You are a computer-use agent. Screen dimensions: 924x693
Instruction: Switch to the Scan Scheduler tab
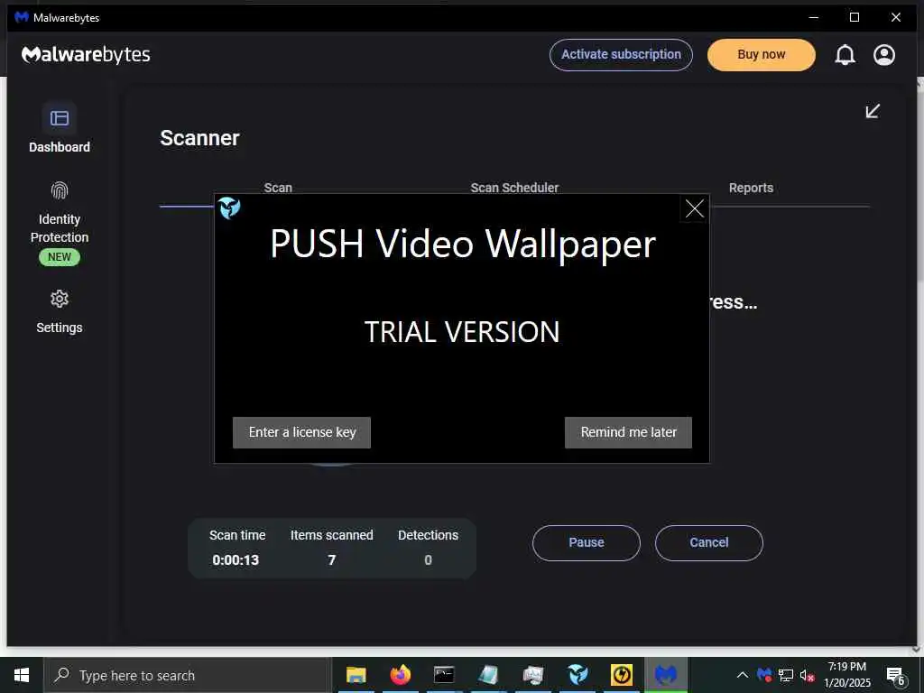(514, 188)
